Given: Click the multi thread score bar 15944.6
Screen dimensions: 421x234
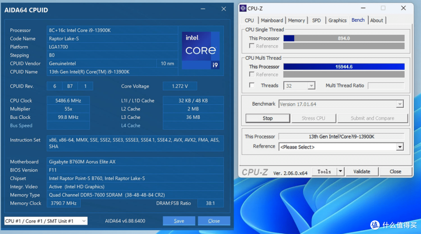Looking at the screenshot, I should (x=344, y=67).
